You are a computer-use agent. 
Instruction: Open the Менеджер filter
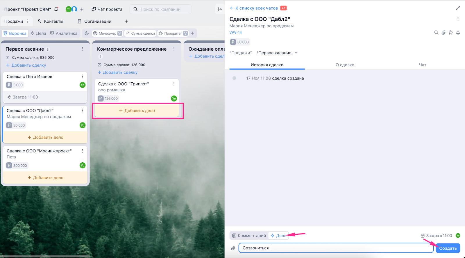click(x=107, y=33)
